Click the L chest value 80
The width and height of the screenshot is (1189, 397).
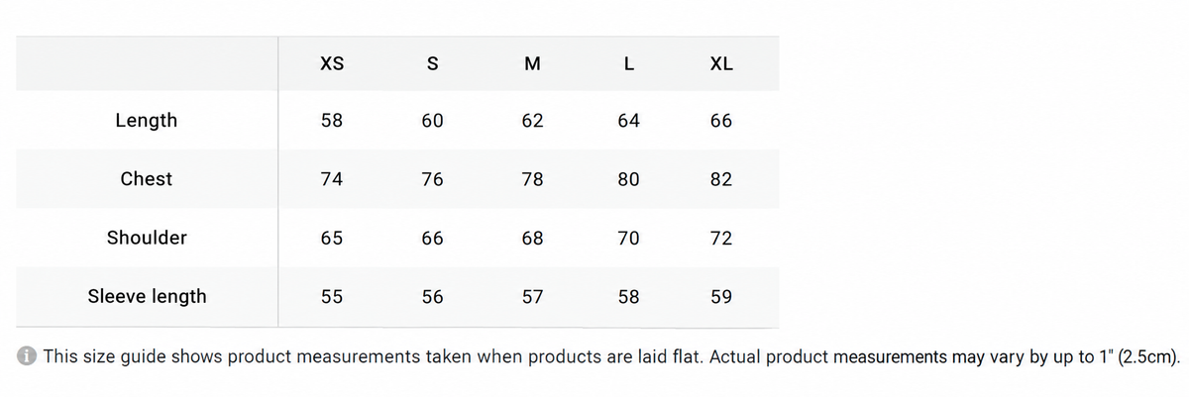pyautogui.click(x=628, y=179)
